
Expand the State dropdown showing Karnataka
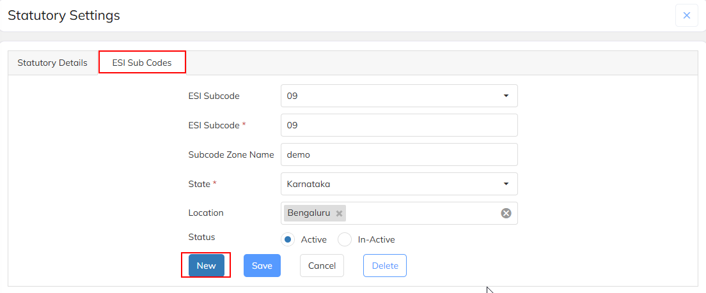click(x=399, y=184)
